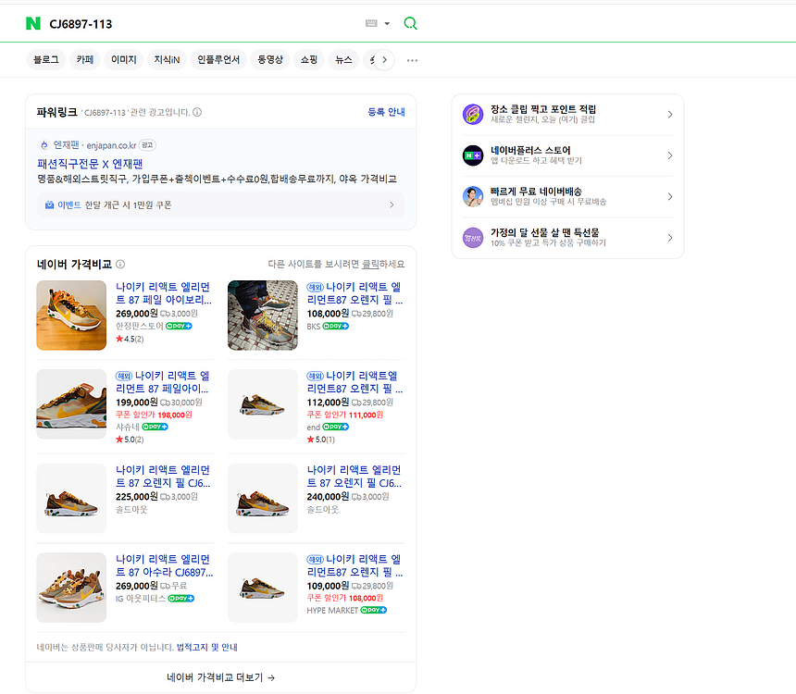
Task: Open the BKS 108,000원 listing title
Action: [354, 293]
